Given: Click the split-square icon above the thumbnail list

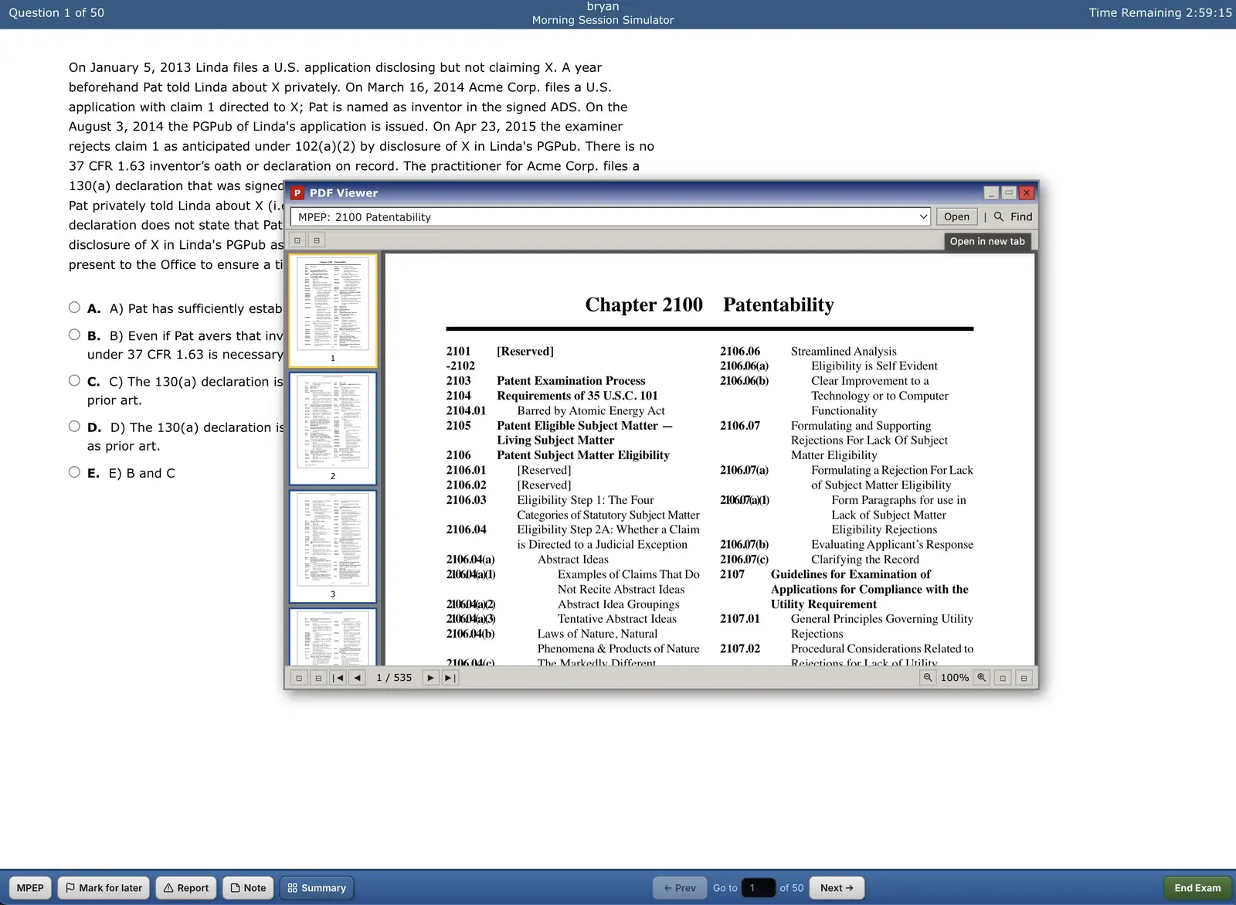Looking at the screenshot, I should 317,240.
